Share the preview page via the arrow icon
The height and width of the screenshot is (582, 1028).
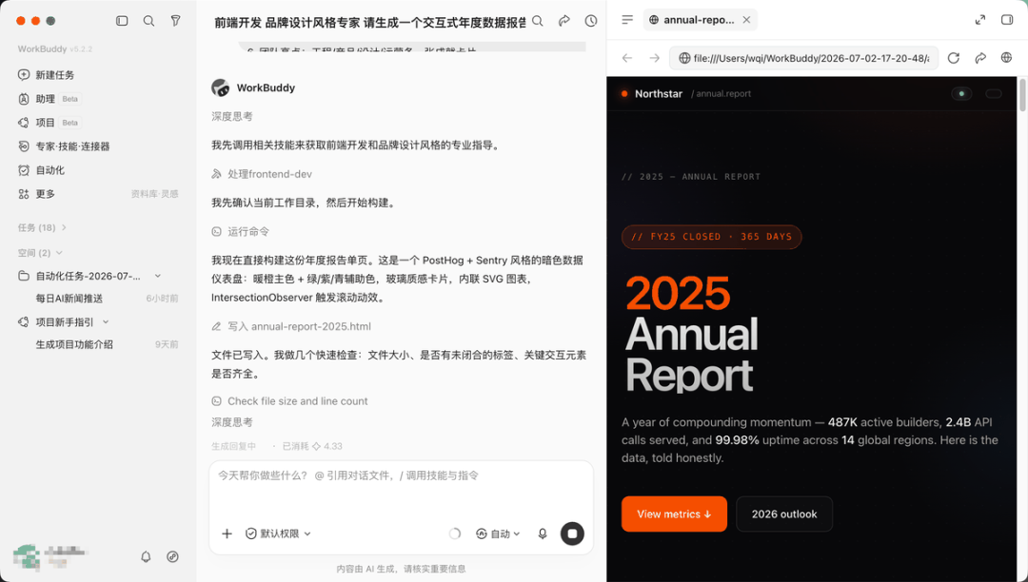[x=980, y=58]
